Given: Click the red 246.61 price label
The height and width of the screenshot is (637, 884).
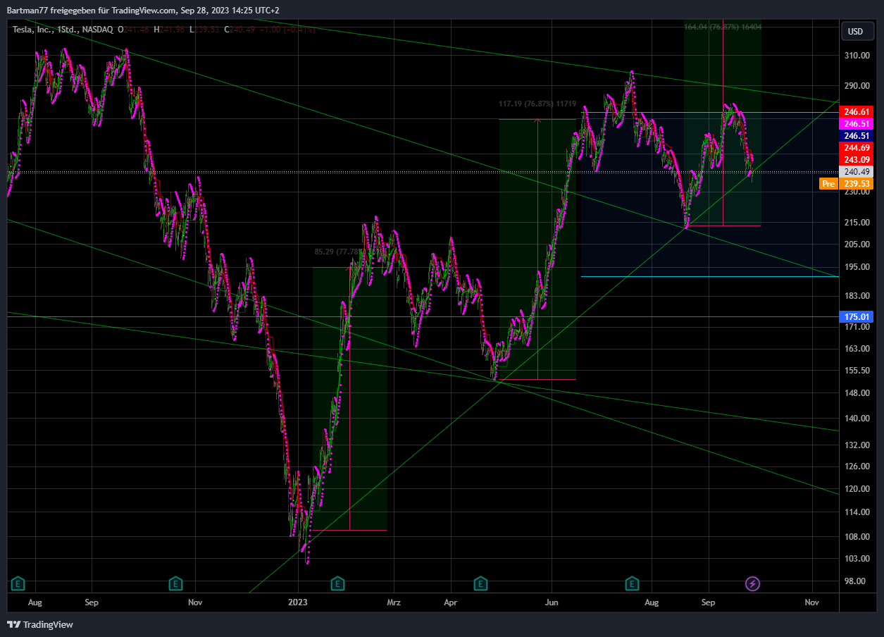Looking at the screenshot, I should click(x=857, y=111).
